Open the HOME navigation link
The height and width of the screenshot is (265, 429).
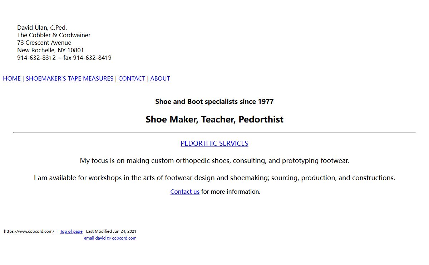coord(12,78)
